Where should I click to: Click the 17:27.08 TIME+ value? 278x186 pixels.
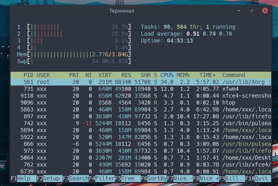coord(206,116)
